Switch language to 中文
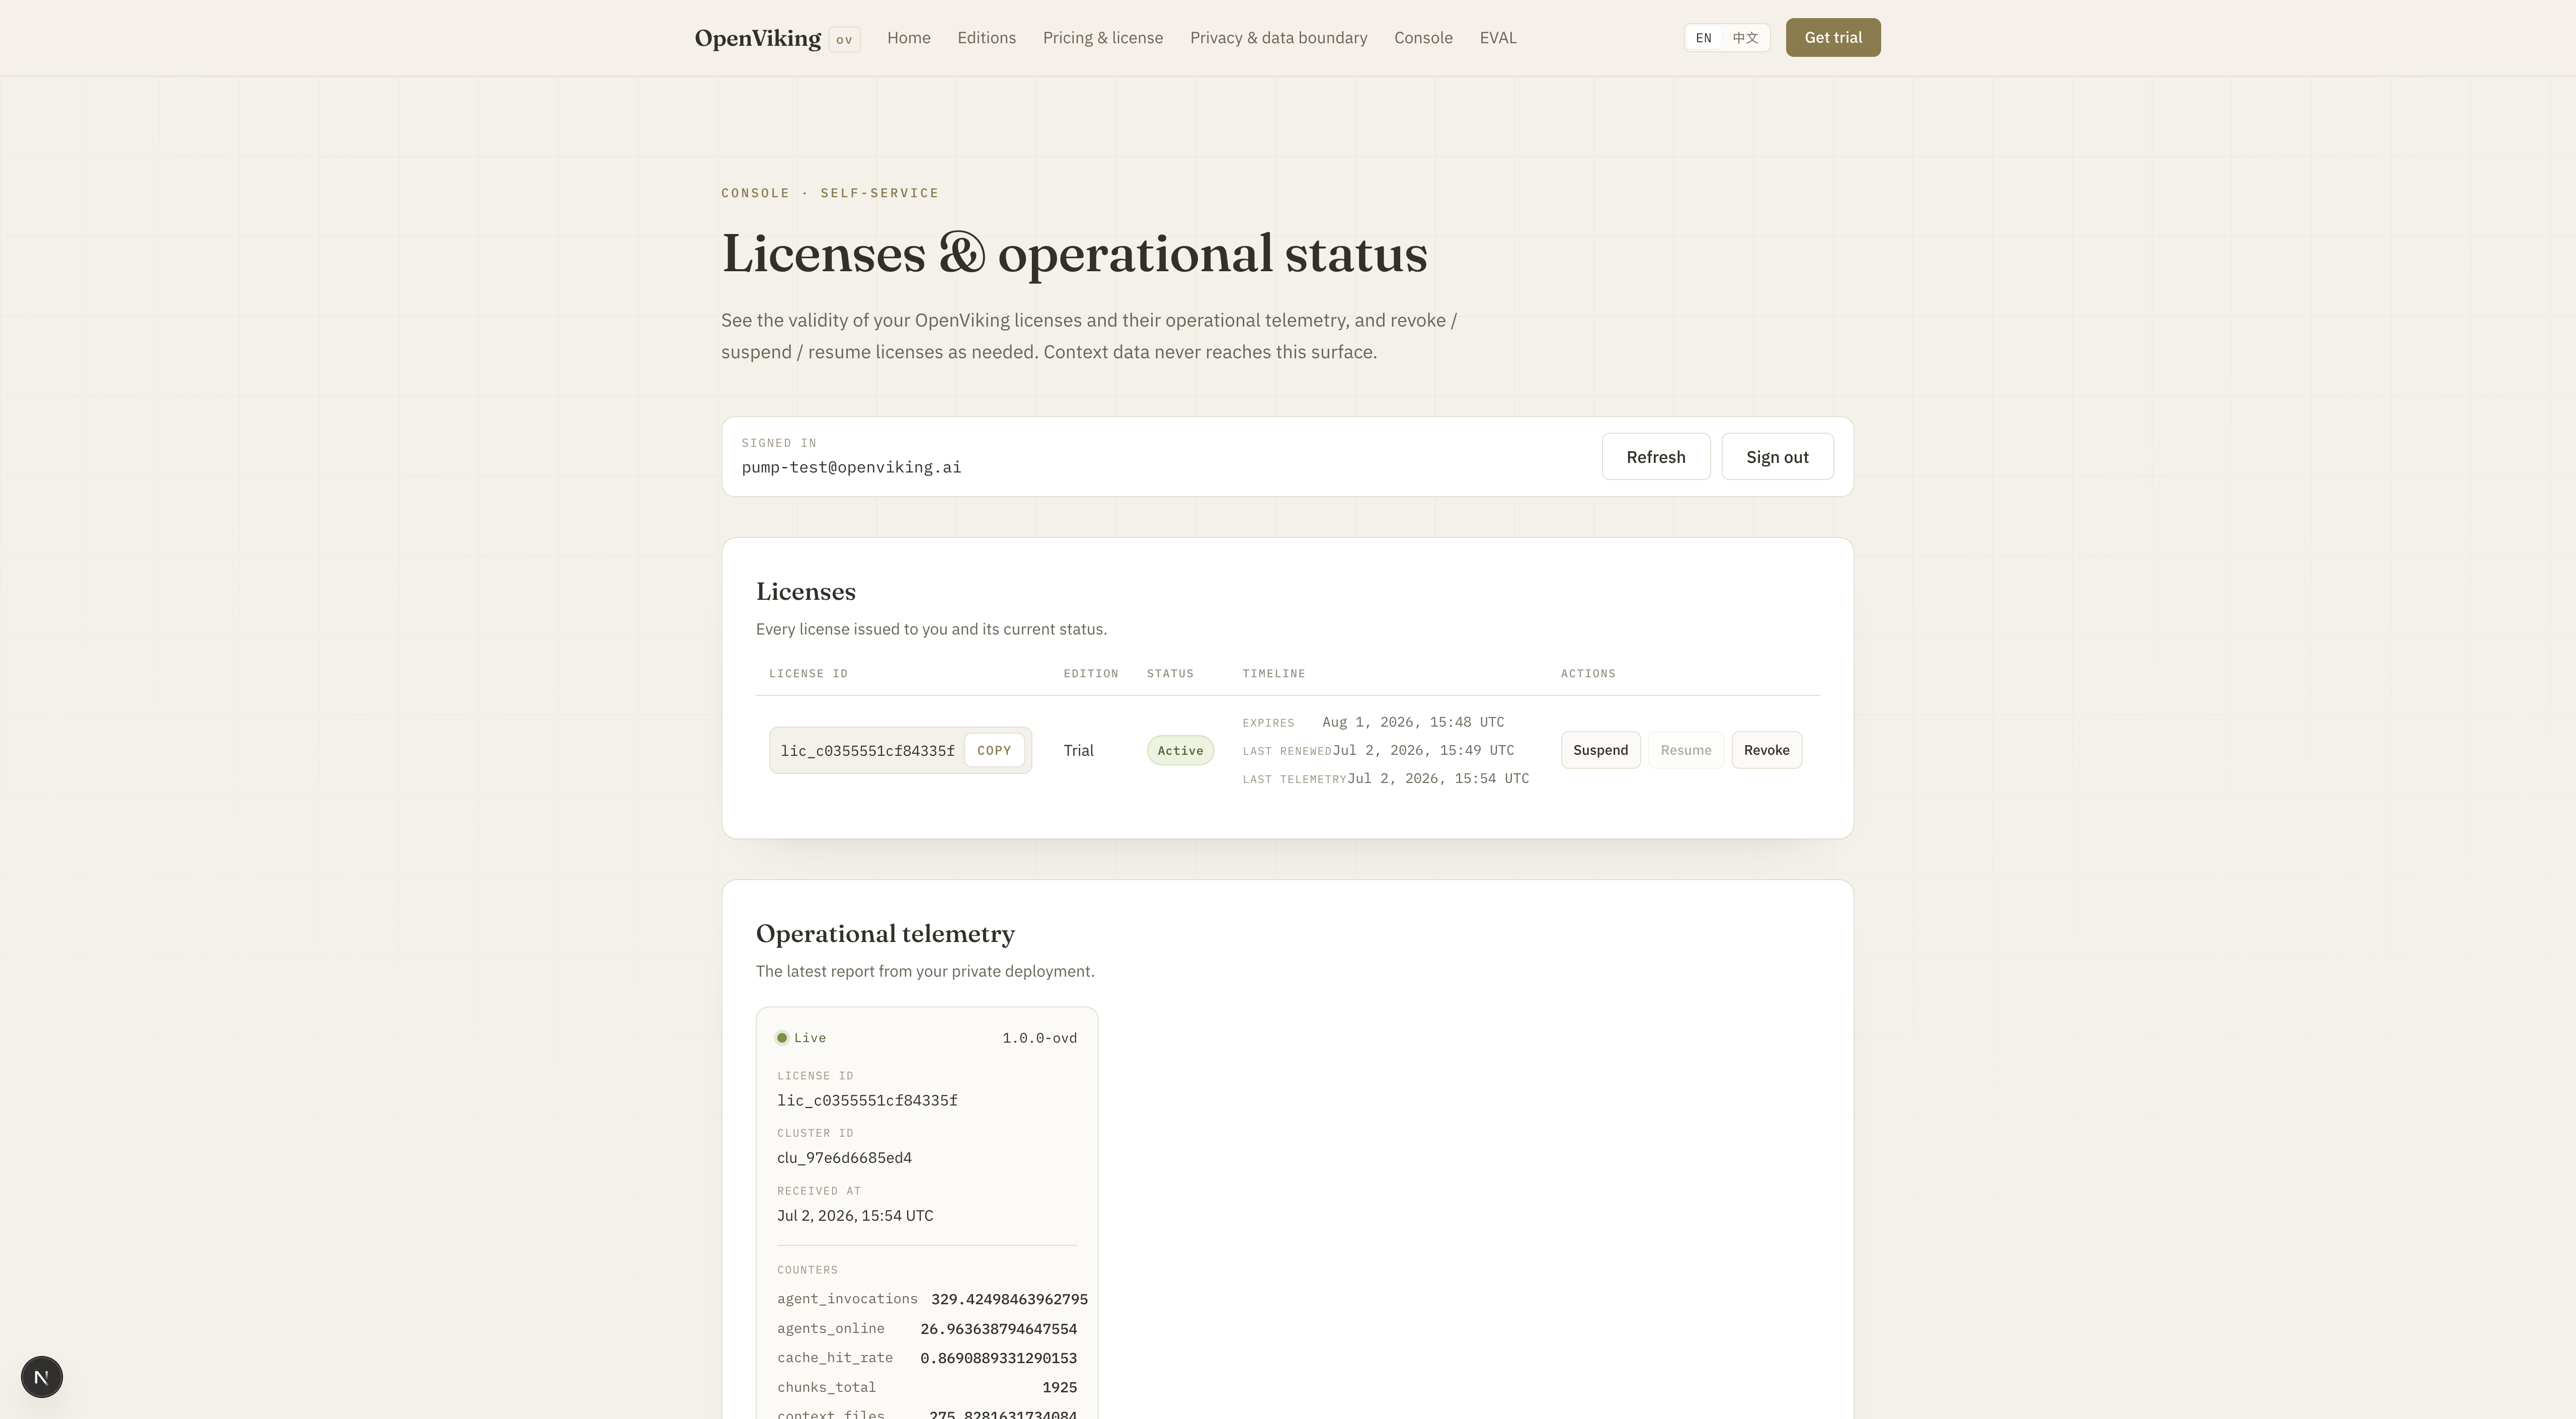This screenshot has width=2576, height=1419. (x=1745, y=38)
